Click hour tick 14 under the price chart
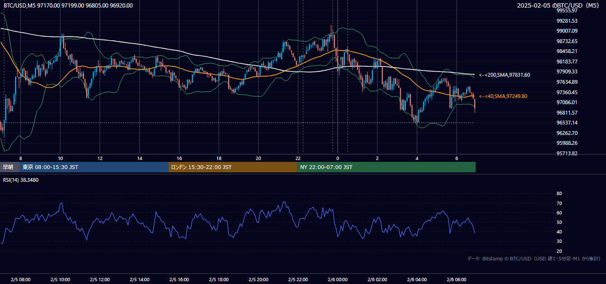This screenshot has width=606, height=284. coord(139,158)
